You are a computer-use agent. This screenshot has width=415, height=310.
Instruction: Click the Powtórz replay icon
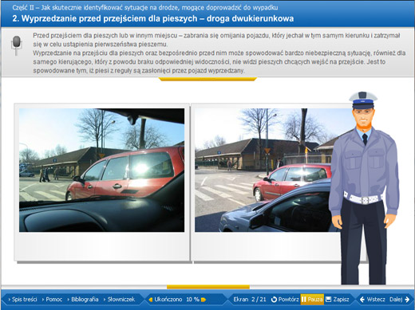click(x=274, y=300)
